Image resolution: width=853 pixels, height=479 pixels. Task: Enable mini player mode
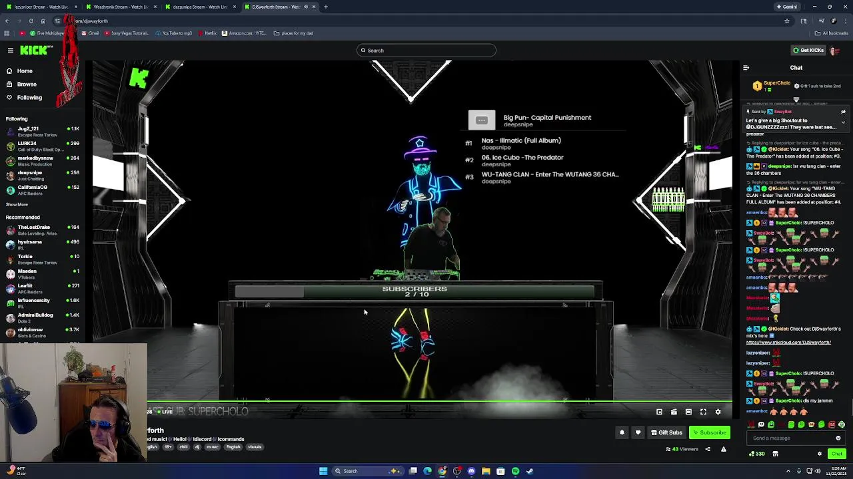tap(659, 412)
